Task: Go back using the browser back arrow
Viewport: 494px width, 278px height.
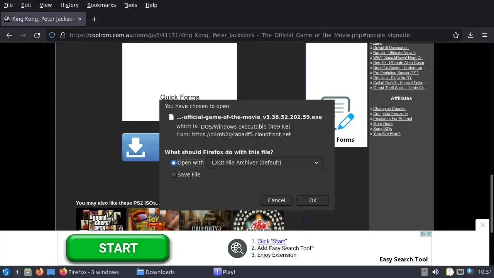Action: pyautogui.click(x=9, y=35)
